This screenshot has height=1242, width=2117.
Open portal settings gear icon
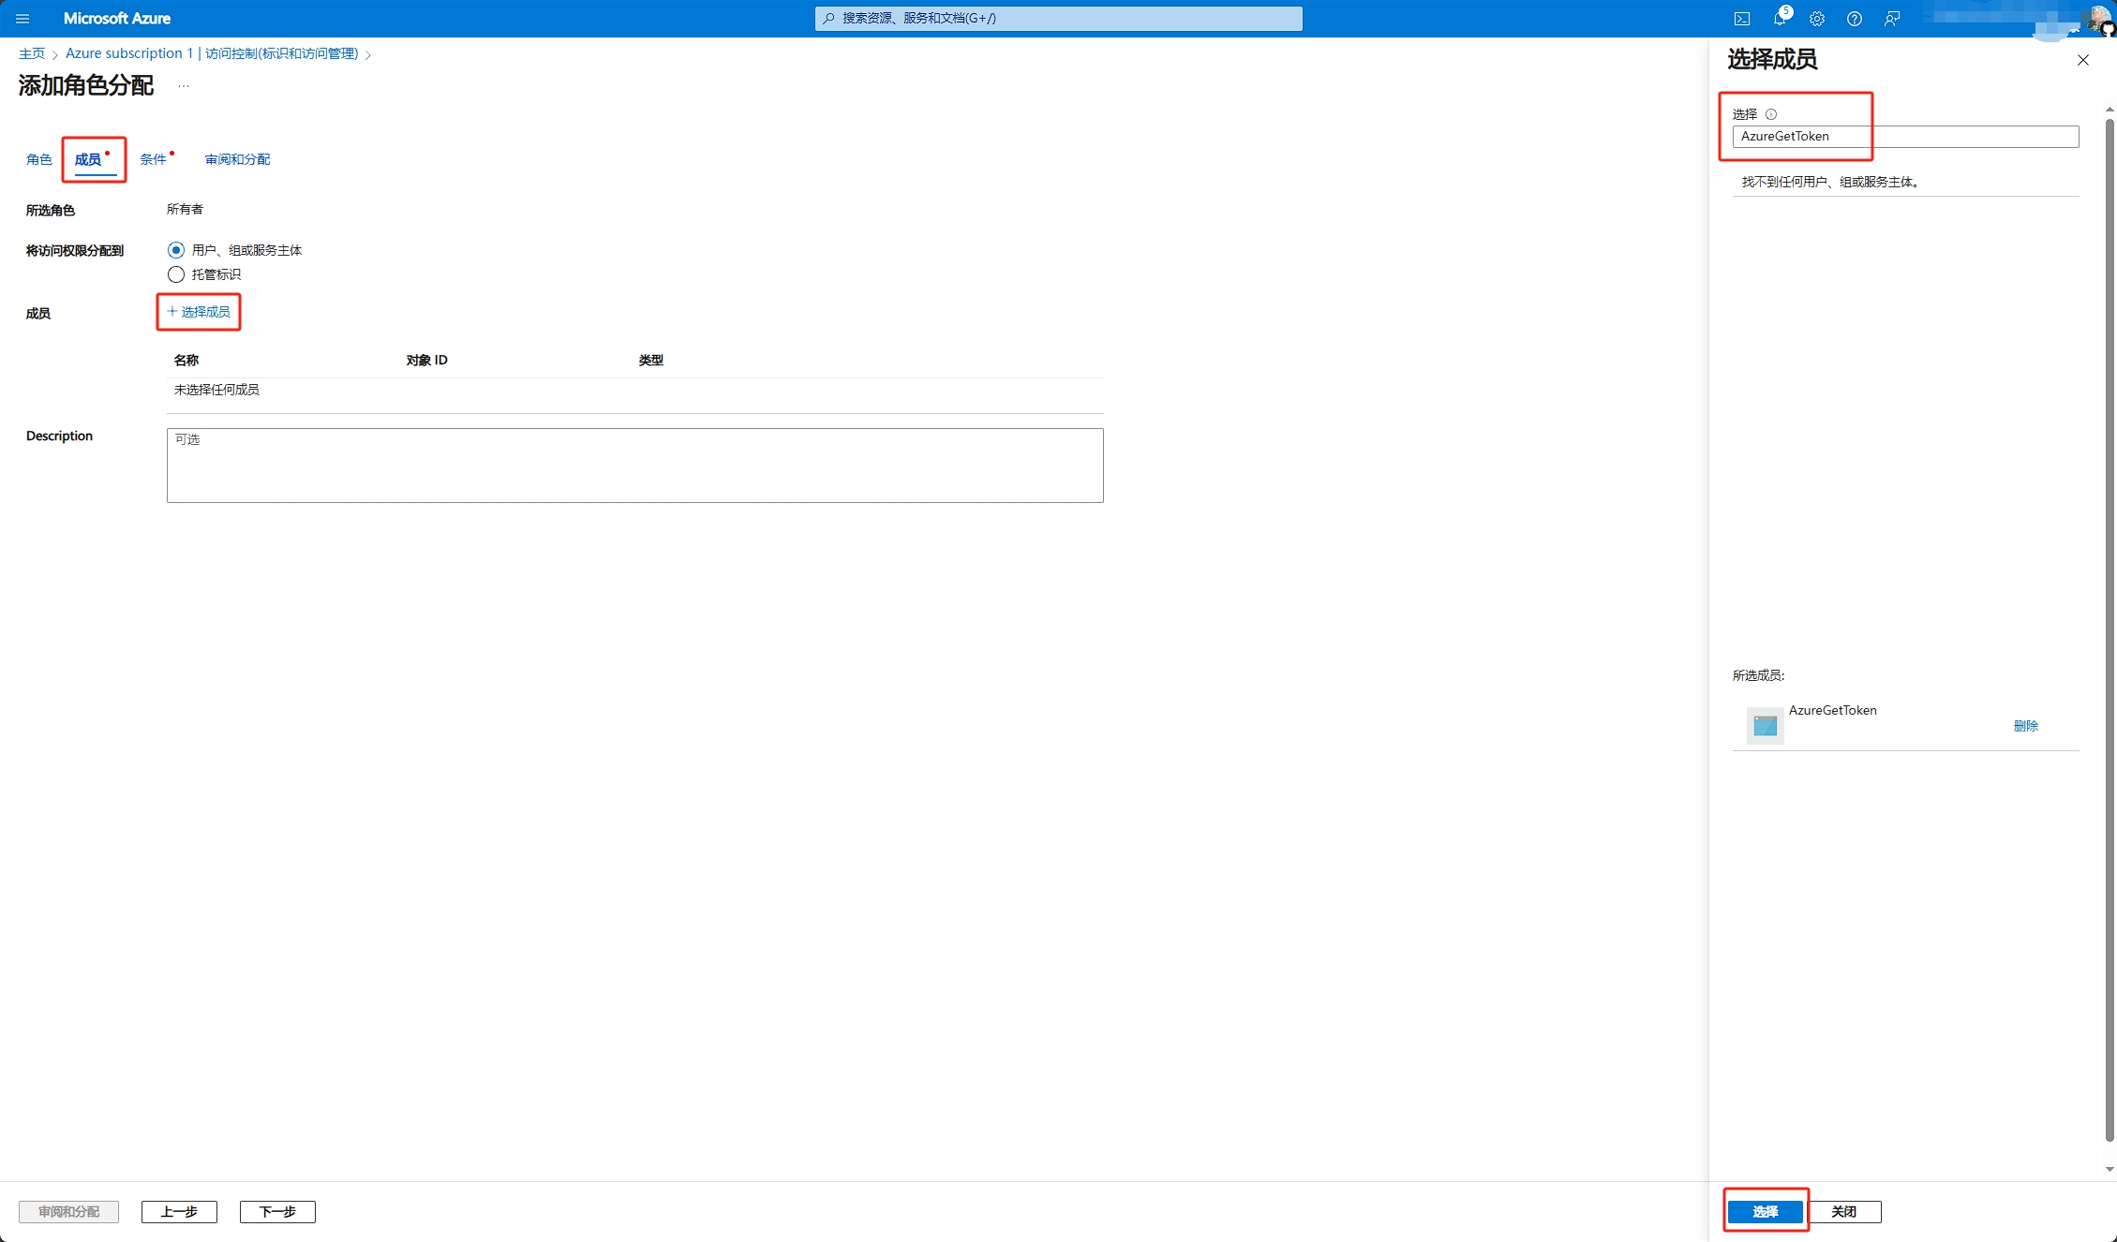1816,19
